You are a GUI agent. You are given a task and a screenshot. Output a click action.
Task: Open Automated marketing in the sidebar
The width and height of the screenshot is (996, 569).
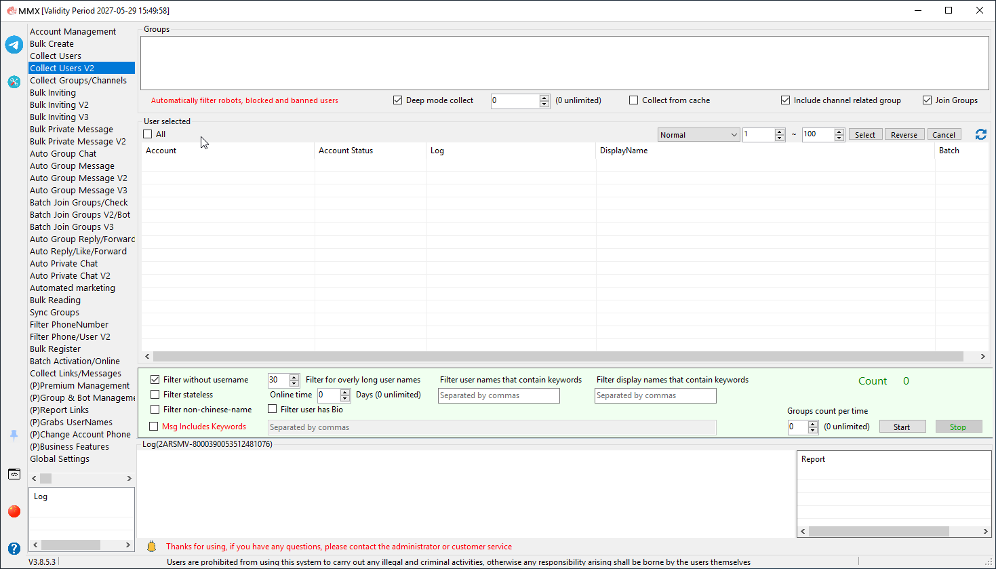tap(72, 288)
